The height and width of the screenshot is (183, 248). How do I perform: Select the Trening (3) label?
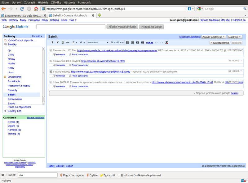(14, 134)
